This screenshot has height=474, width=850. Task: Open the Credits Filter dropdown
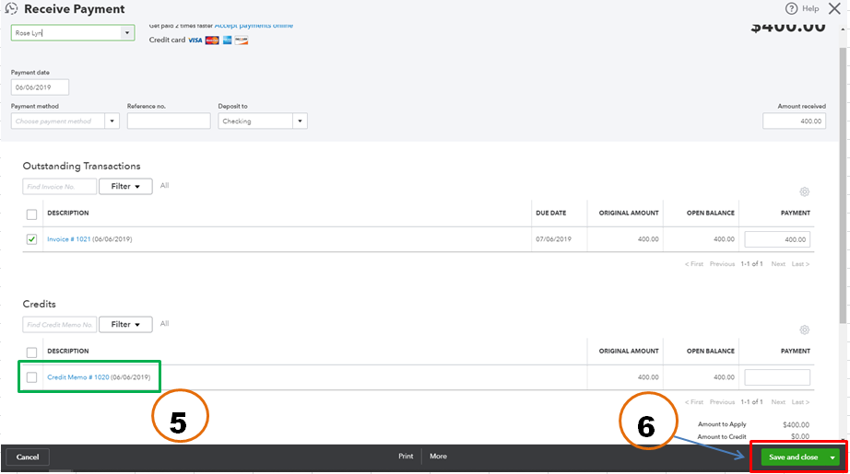click(125, 325)
